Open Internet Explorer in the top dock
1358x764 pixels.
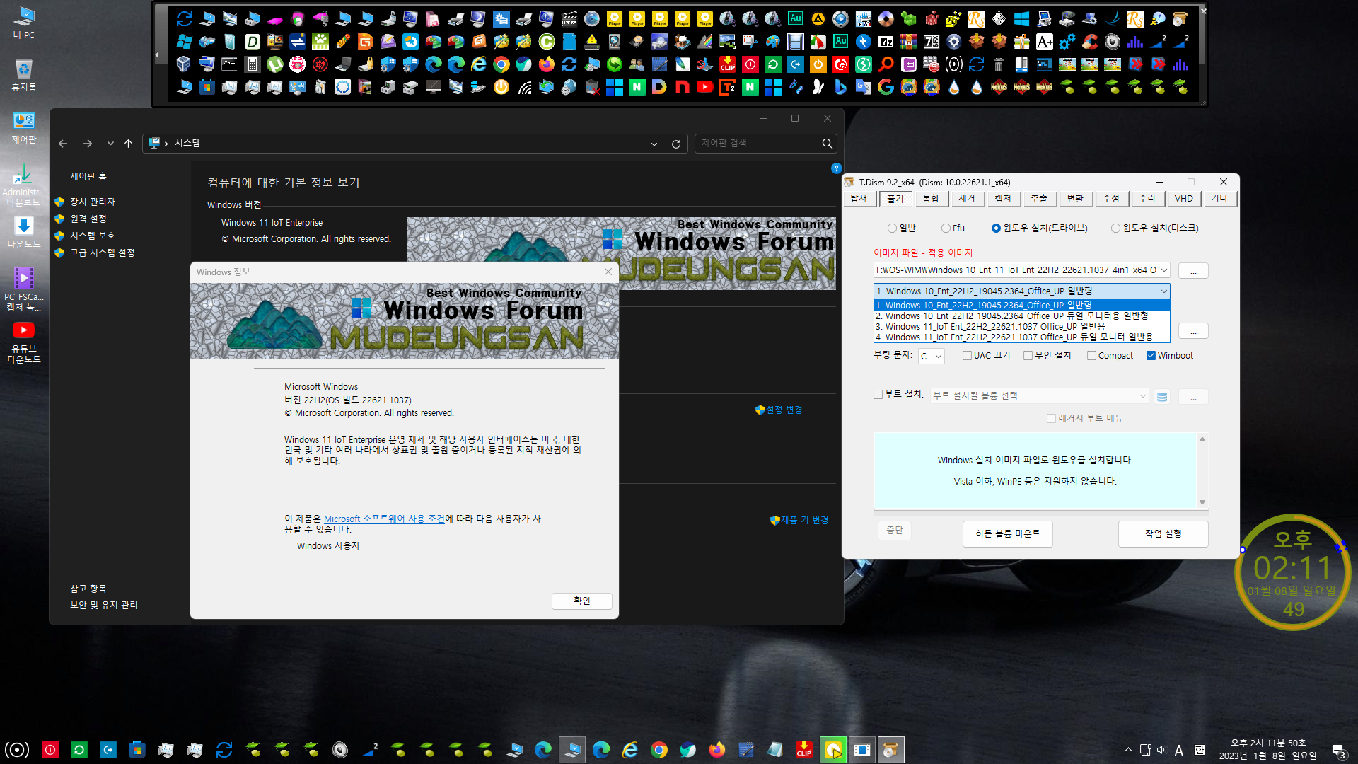479,64
